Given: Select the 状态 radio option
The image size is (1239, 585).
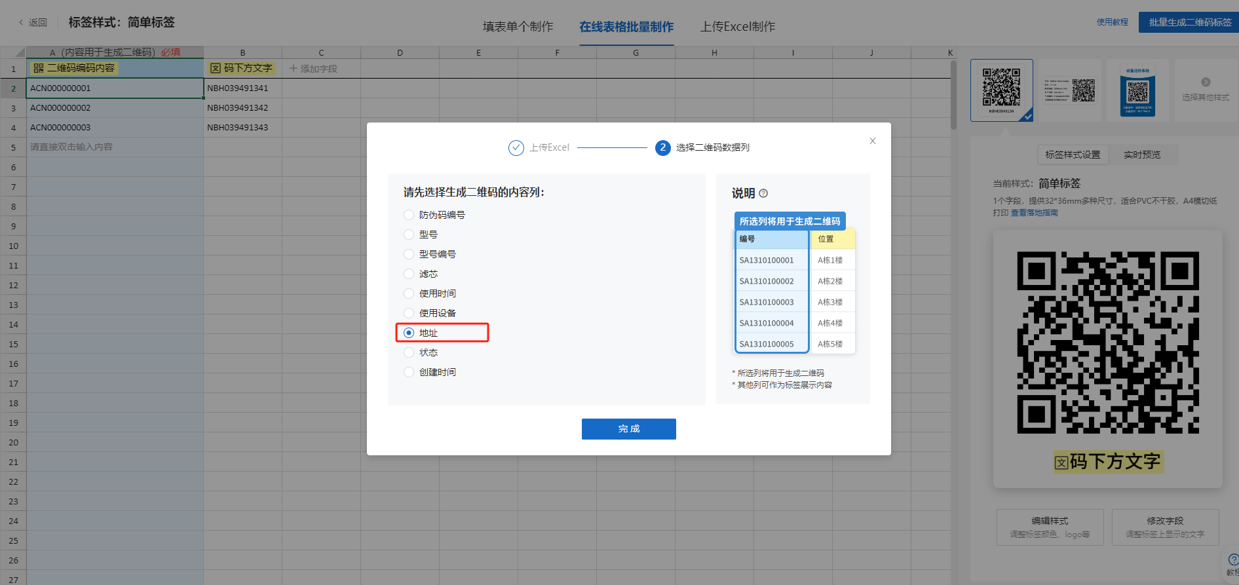Looking at the screenshot, I should coord(409,352).
